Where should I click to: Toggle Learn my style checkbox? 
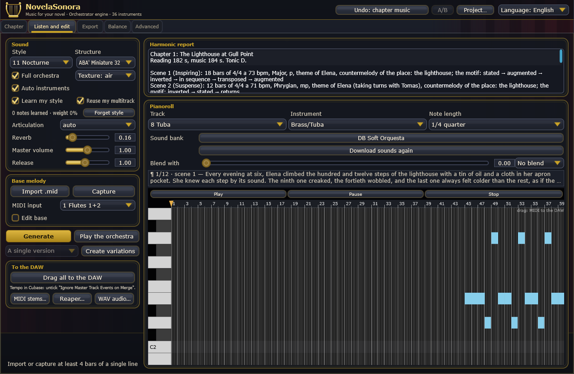(x=15, y=101)
